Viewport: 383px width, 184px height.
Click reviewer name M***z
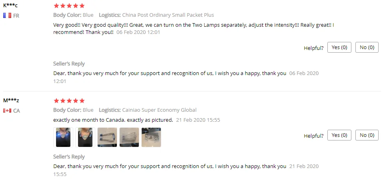pos(11,101)
